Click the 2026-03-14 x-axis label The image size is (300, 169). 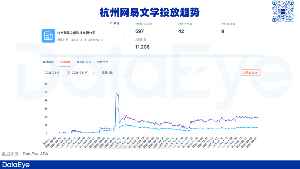pos(252,142)
